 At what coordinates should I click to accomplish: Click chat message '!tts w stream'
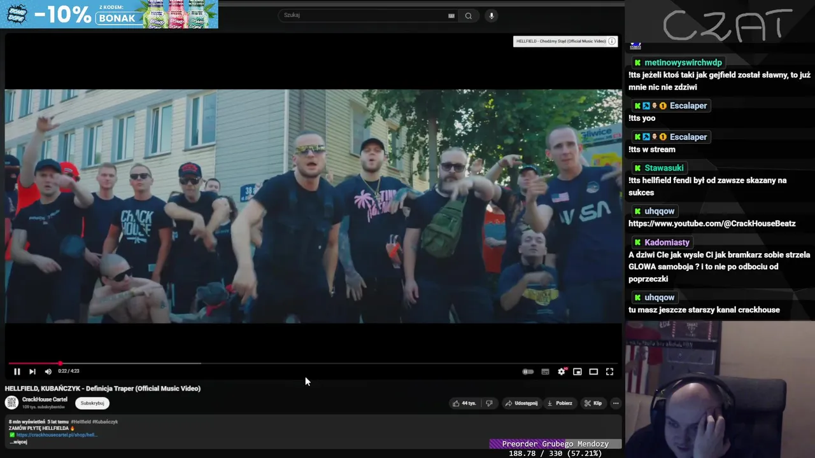coord(652,149)
